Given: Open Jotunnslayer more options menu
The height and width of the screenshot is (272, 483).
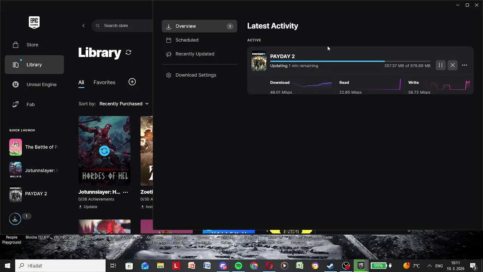Looking at the screenshot, I should 125,192.
